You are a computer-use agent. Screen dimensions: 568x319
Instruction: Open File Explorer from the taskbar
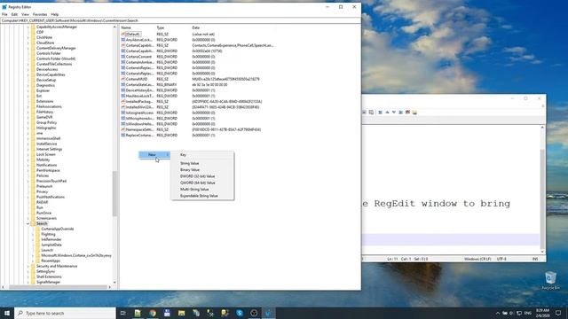181,313
